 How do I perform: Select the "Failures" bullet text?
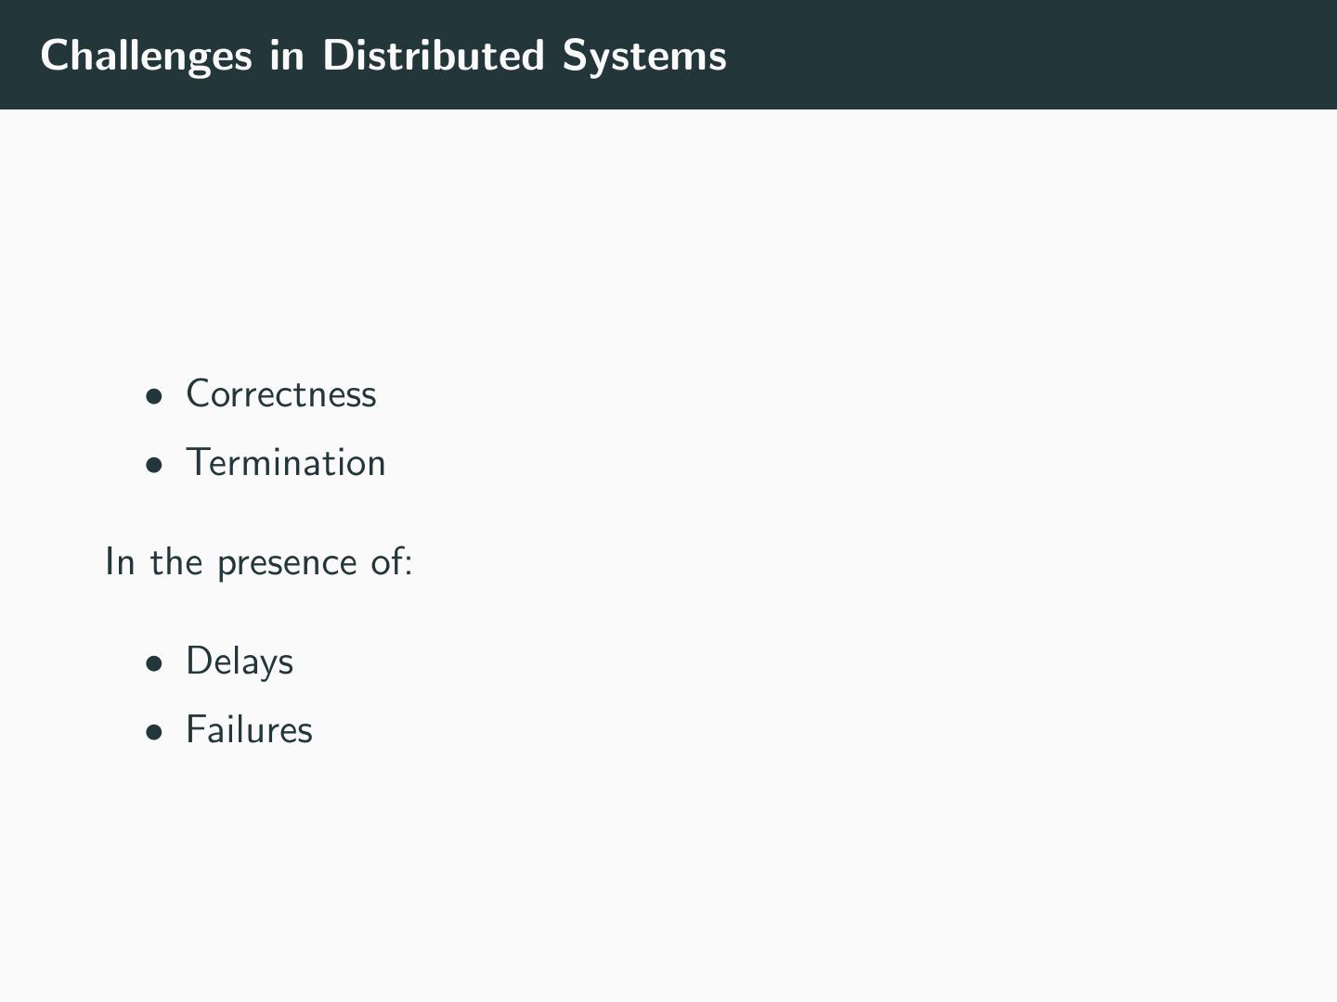click(249, 730)
